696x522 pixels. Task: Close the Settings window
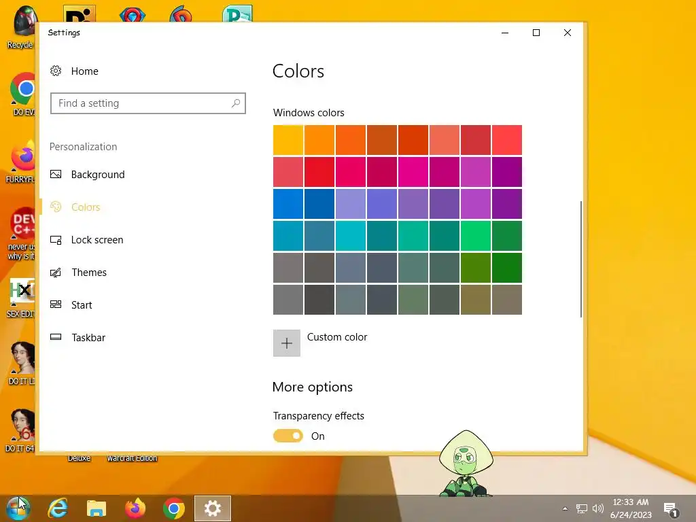[x=568, y=33]
